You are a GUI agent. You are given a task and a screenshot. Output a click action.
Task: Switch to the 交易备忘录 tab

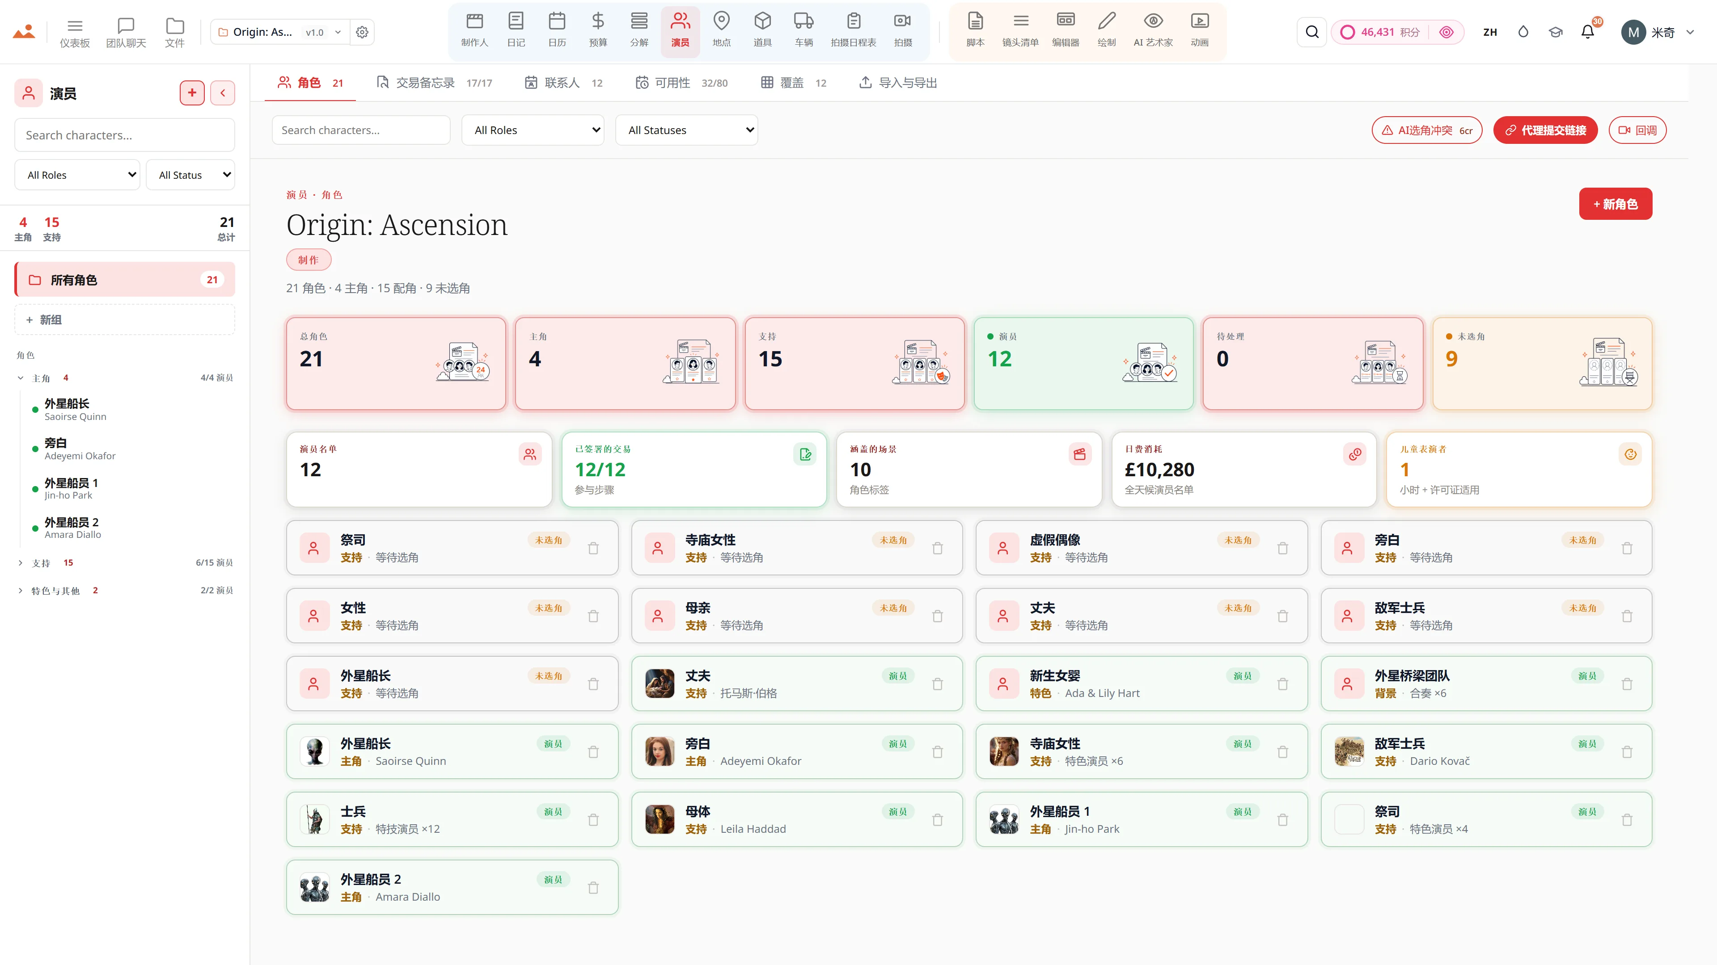[434, 83]
